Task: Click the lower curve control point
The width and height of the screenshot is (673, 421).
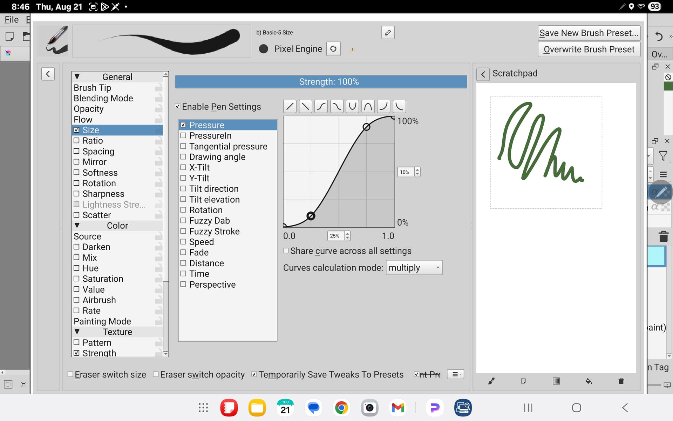Action: (311, 216)
